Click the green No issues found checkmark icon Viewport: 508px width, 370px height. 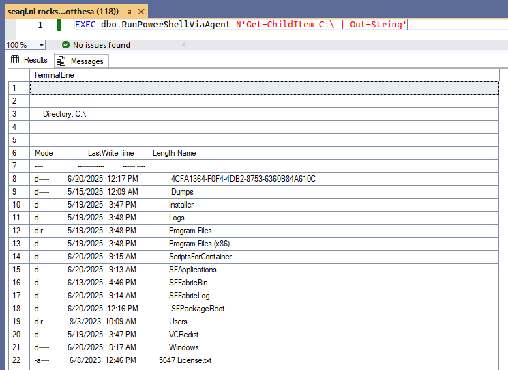(x=65, y=45)
